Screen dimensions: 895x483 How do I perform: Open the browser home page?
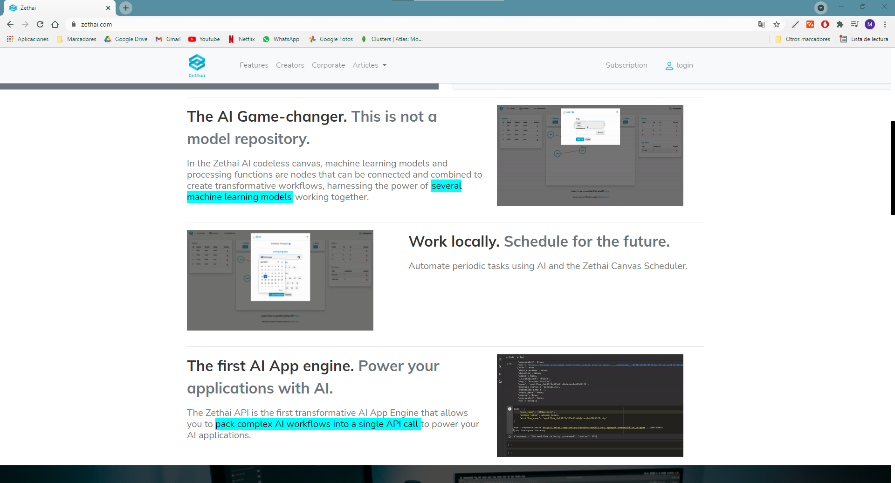point(55,24)
